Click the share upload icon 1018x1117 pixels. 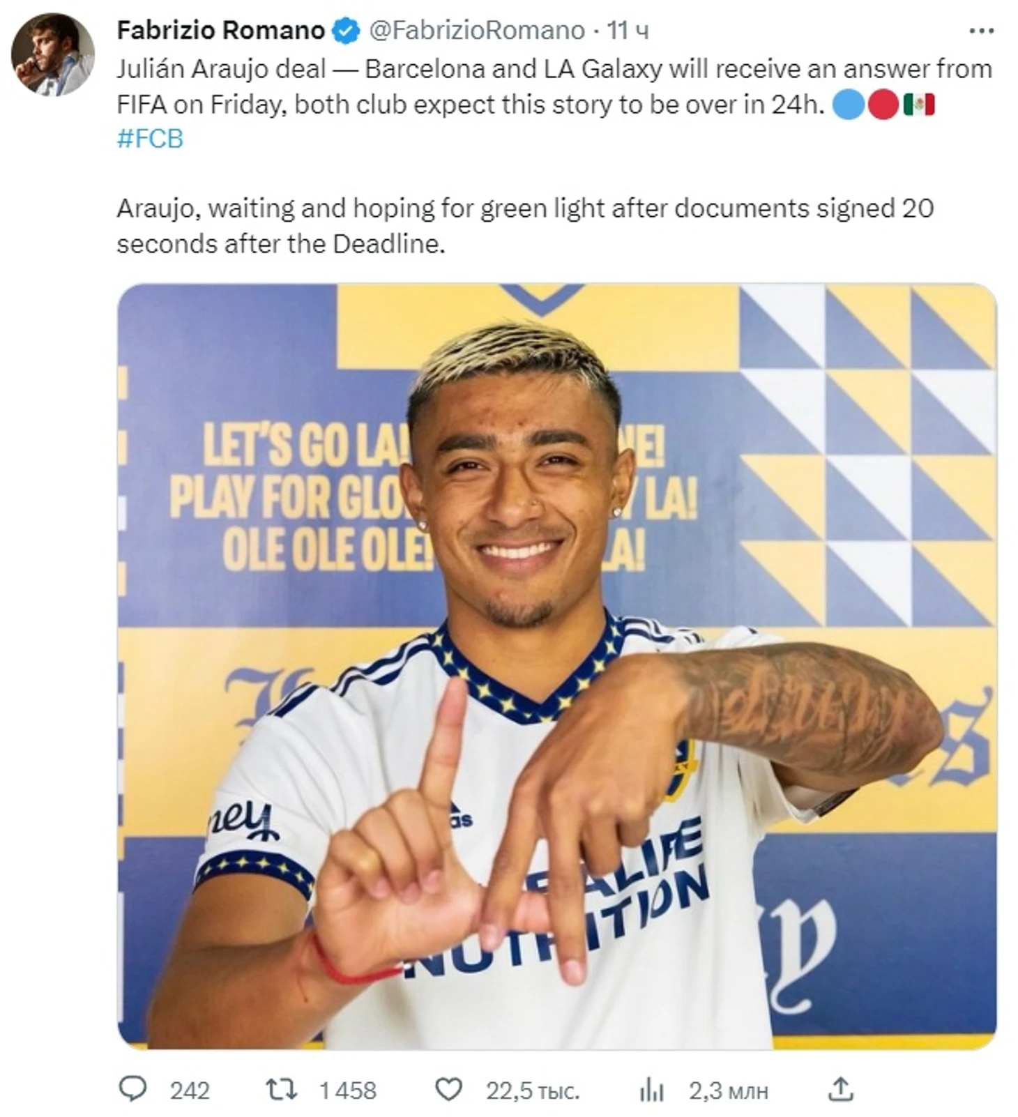pos(841,1088)
